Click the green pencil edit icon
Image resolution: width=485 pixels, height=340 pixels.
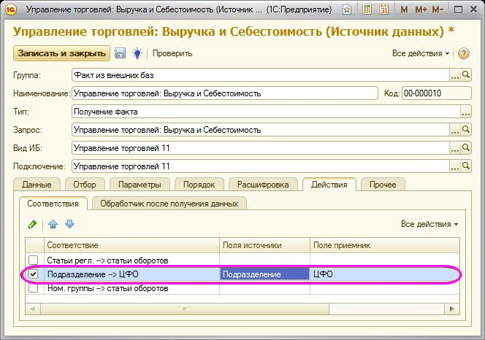(32, 224)
